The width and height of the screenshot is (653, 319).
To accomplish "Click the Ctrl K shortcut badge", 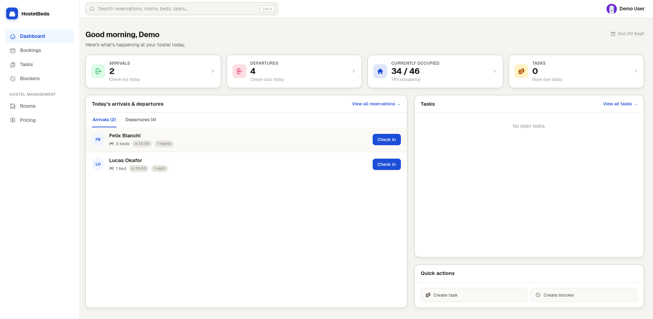I will [267, 9].
